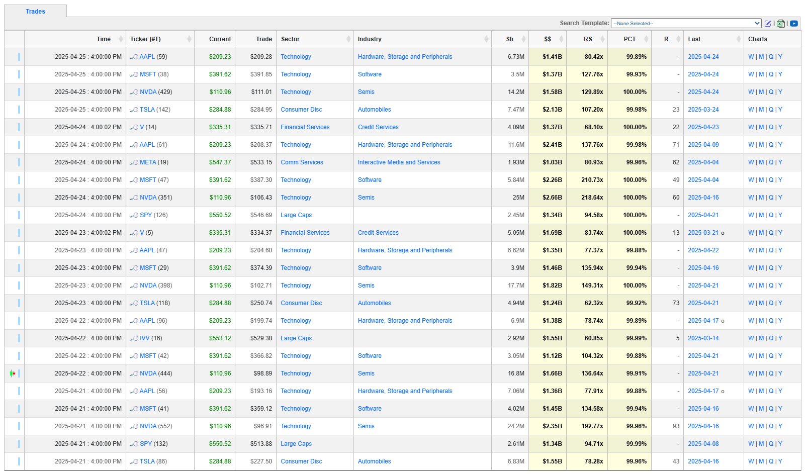Click the magnifier icon beside MSFT (38)

click(x=134, y=74)
